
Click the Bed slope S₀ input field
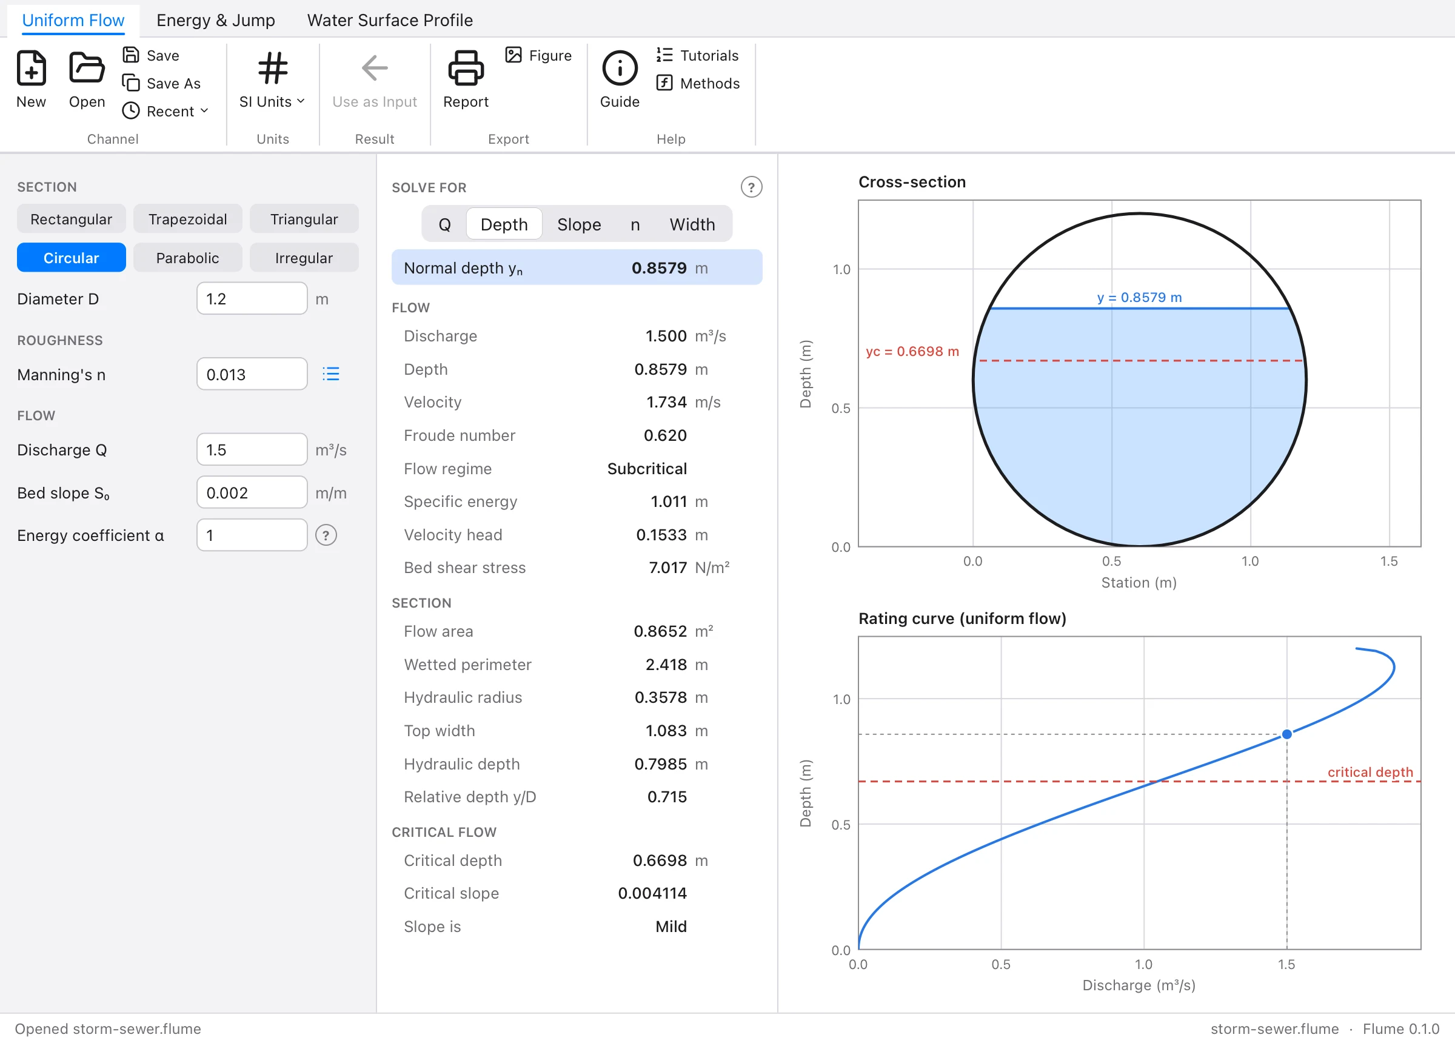pos(252,493)
